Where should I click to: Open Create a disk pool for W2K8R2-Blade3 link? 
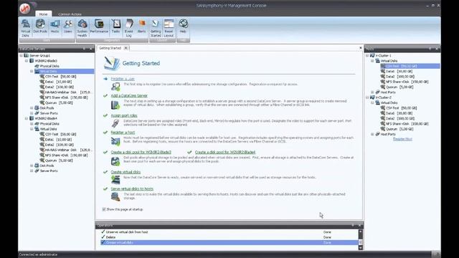(x=141, y=152)
